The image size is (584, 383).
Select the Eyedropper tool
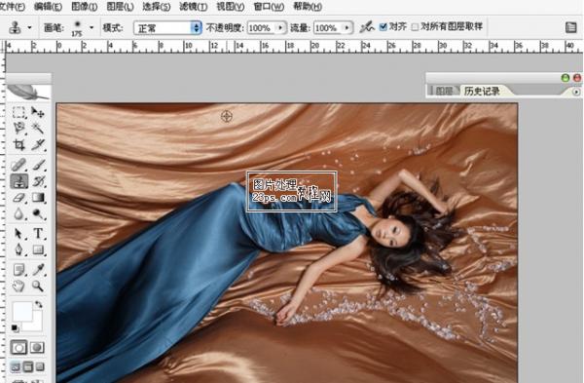coord(38,269)
